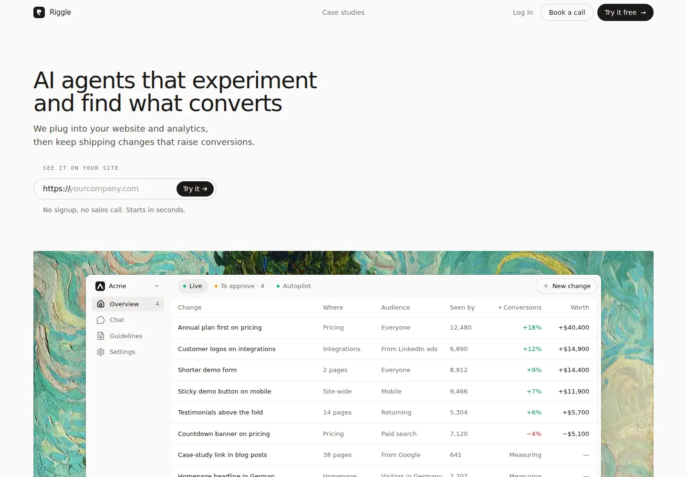Click the Try it button beside URL field
Screen dimensions: 687x477
click(195, 189)
